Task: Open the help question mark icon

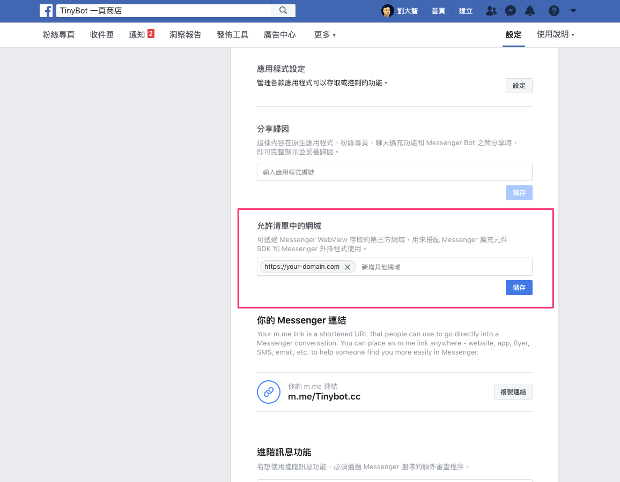Action: (x=554, y=11)
